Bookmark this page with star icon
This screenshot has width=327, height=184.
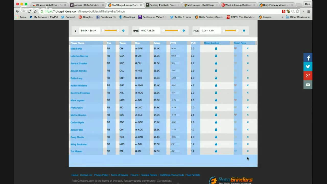[x=298, y=11]
